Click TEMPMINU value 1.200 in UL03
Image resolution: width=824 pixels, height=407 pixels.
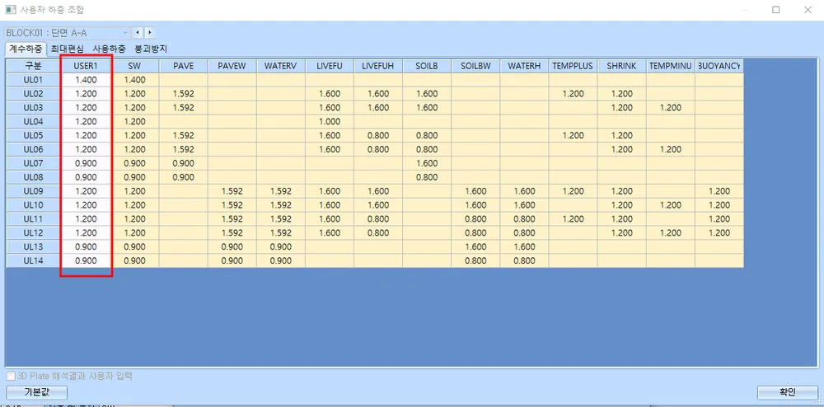pos(671,108)
